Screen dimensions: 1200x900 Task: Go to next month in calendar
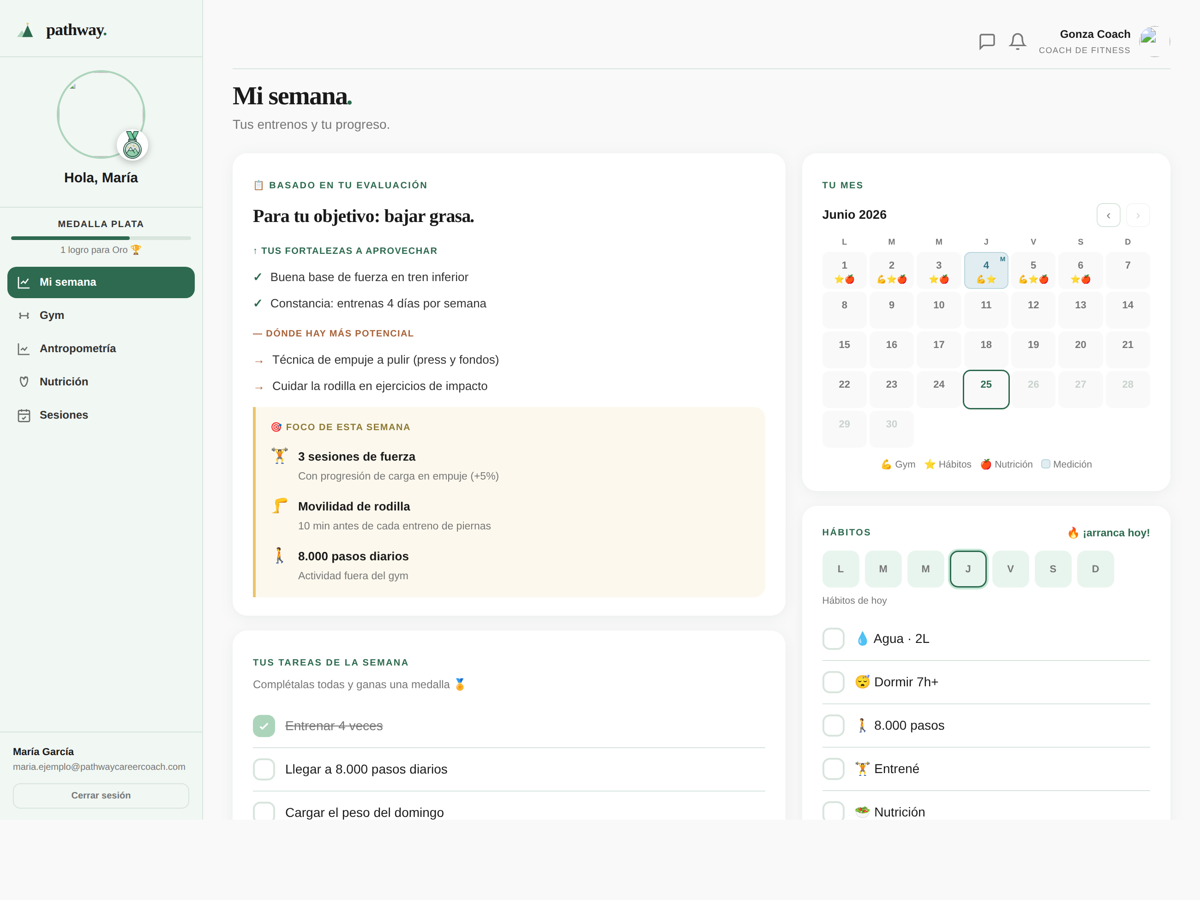click(1138, 216)
